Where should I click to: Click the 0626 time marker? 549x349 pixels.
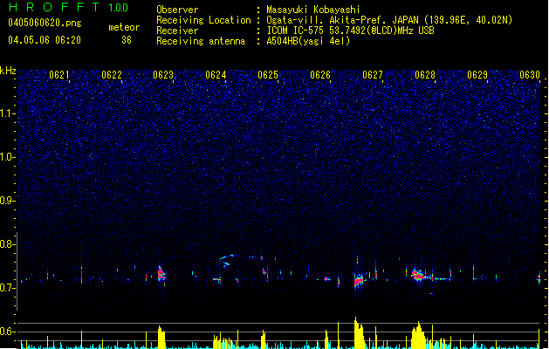[x=320, y=75]
